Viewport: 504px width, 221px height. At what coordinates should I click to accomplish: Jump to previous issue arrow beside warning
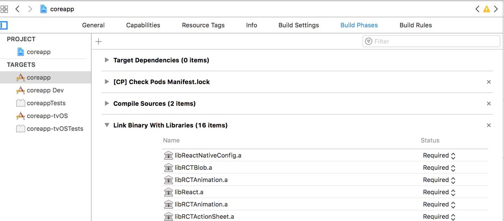[477, 9]
